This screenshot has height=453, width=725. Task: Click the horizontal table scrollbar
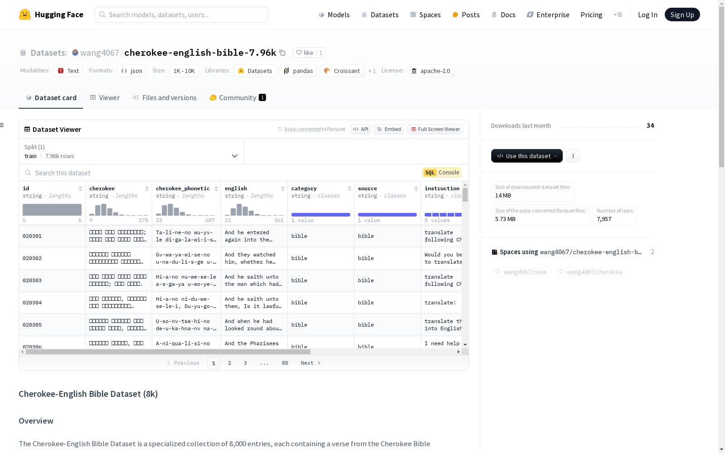coord(168,352)
